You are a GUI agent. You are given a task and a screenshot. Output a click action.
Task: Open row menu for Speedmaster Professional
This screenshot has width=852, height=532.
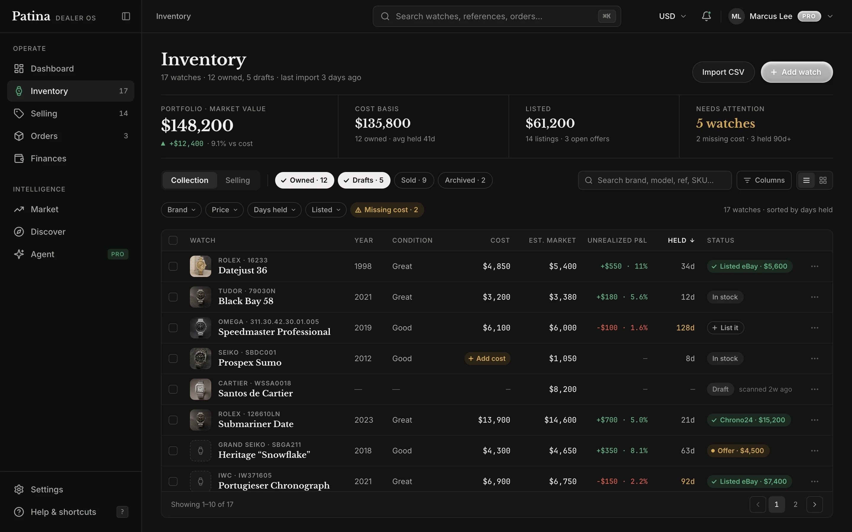tap(814, 327)
